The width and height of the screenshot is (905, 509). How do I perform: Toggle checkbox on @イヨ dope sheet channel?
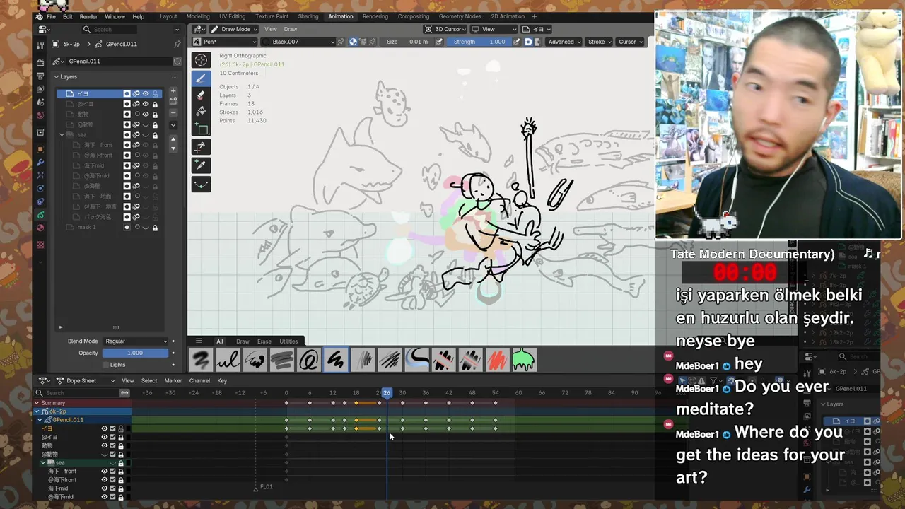112,437
